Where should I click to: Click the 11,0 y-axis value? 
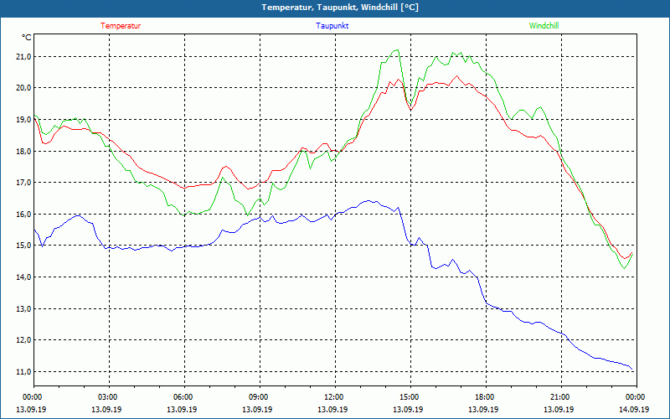click(24, 371)
